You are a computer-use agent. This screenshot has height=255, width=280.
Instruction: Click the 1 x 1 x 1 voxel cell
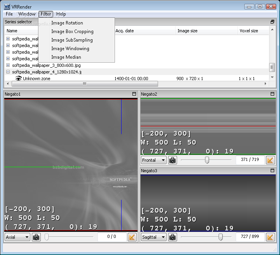coord(247,79)
